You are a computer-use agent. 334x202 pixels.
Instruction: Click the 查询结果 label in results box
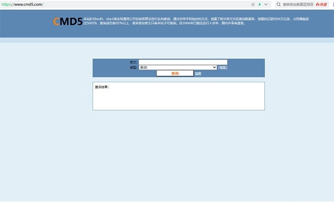[x=102, y=87]
